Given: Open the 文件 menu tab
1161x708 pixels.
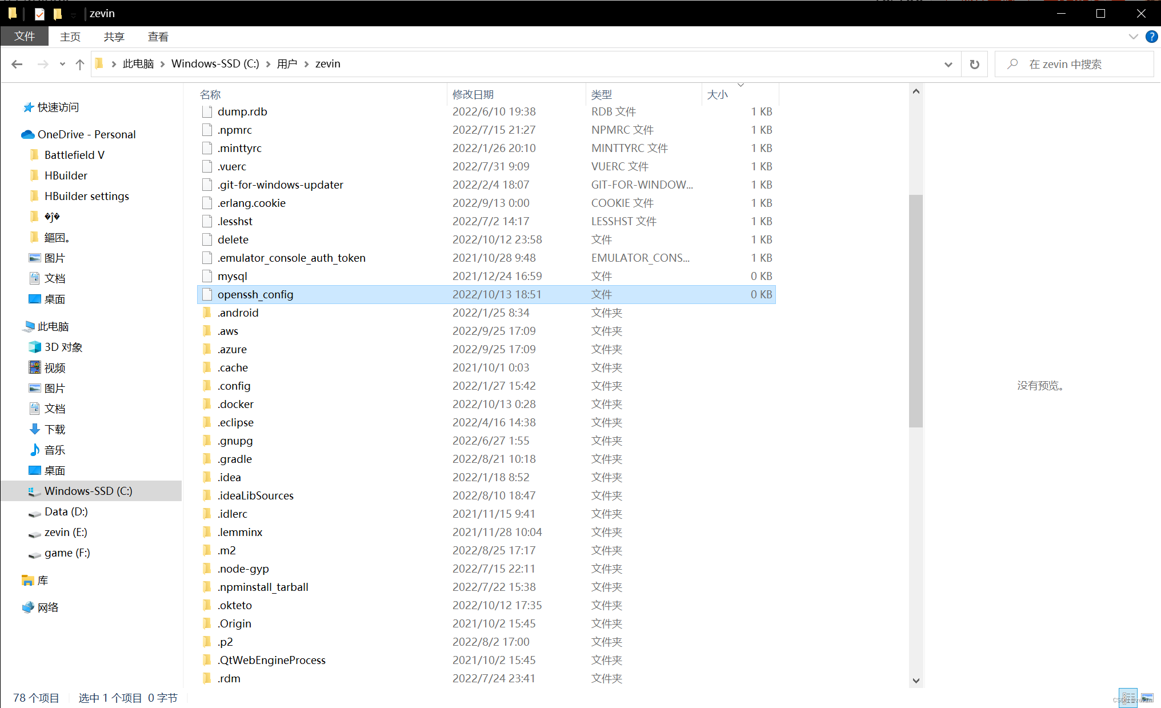Looking at the screenshot, I should [25, 37].
